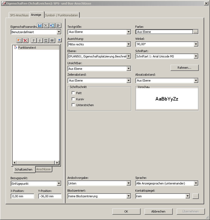Switch to the SPS-Anschluss tab
This screenshot has width=210, height=220.
[x=19, y=15]
